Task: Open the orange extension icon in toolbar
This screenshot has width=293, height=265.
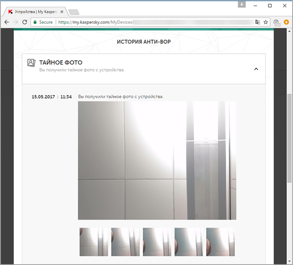Action: [286, 22]
